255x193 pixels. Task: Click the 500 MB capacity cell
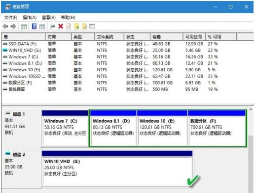click(x=160, y=89)
